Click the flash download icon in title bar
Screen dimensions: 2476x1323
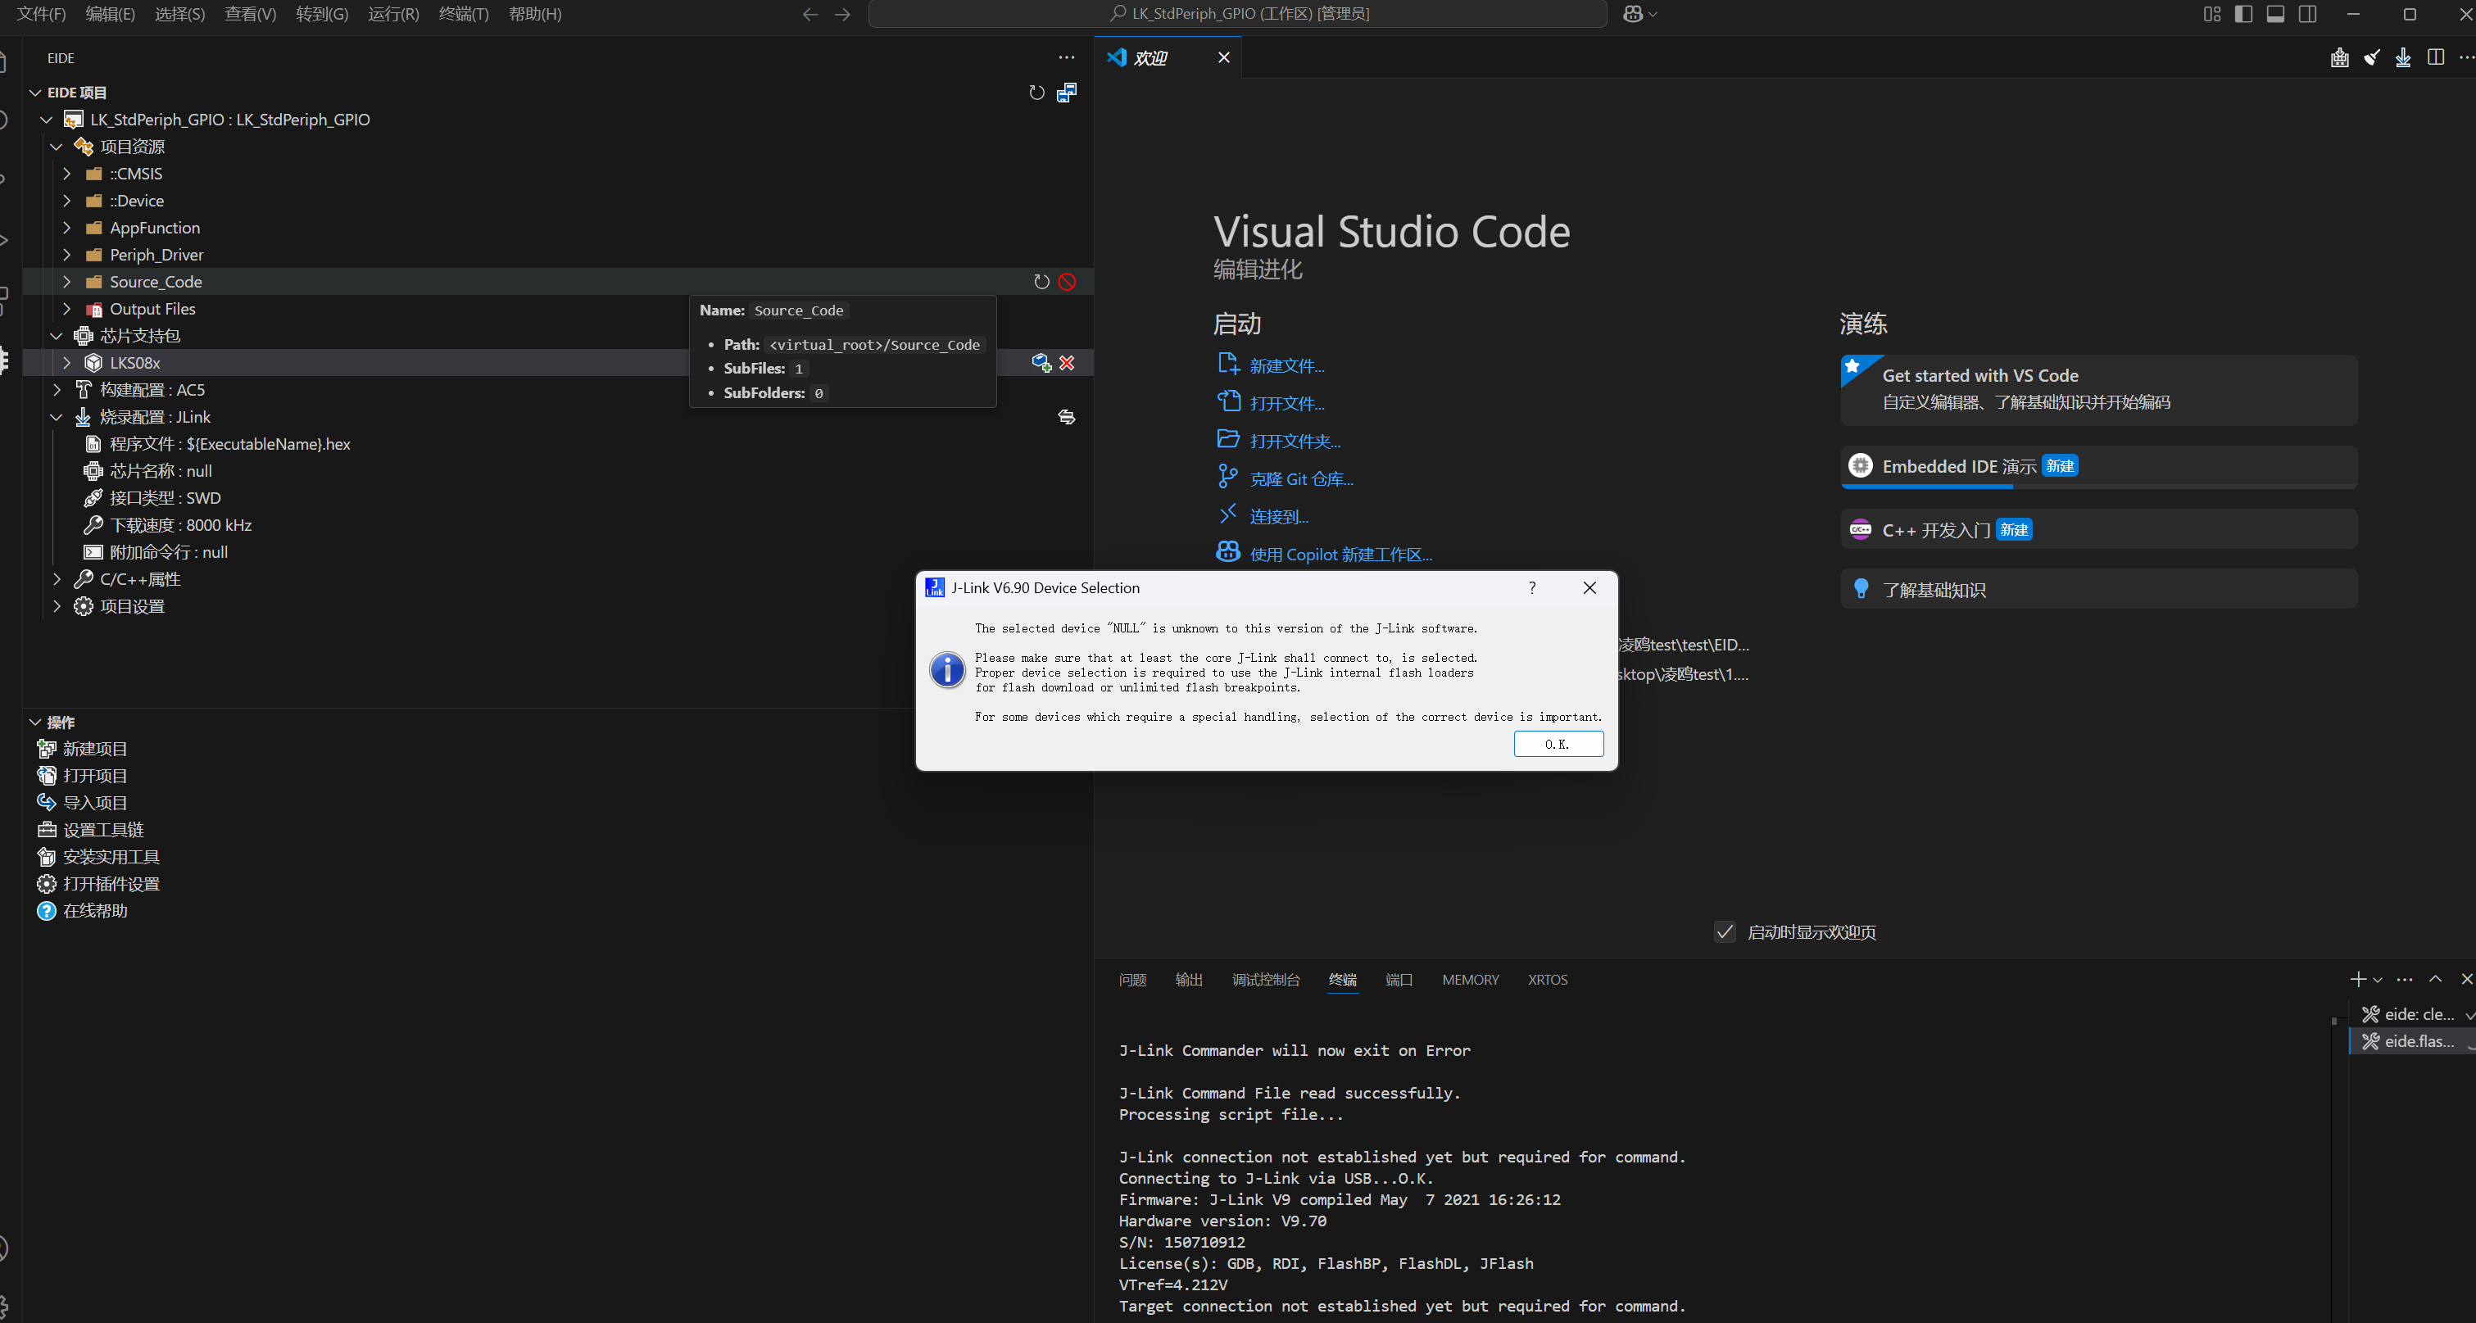[x=2403, y=57]
